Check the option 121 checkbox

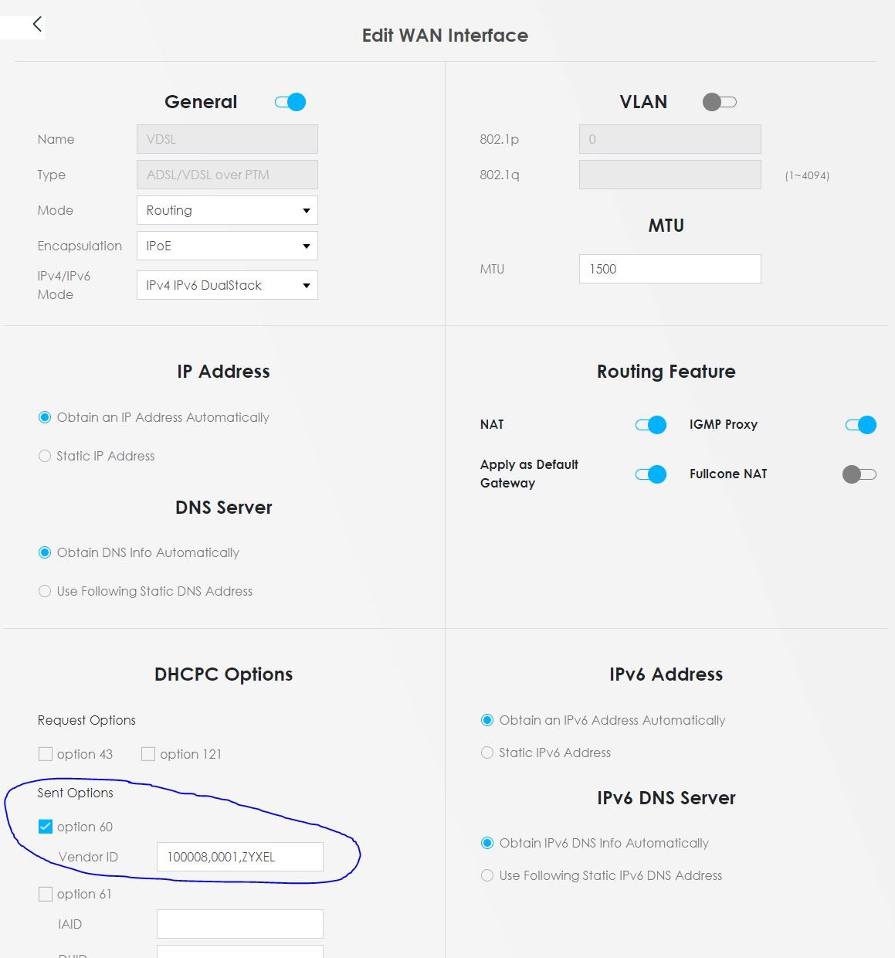(148, 754)
